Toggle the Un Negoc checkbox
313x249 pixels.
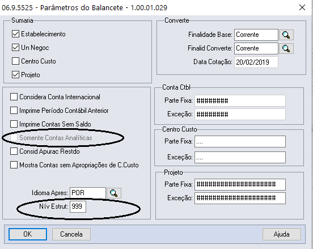click(15, 48)
